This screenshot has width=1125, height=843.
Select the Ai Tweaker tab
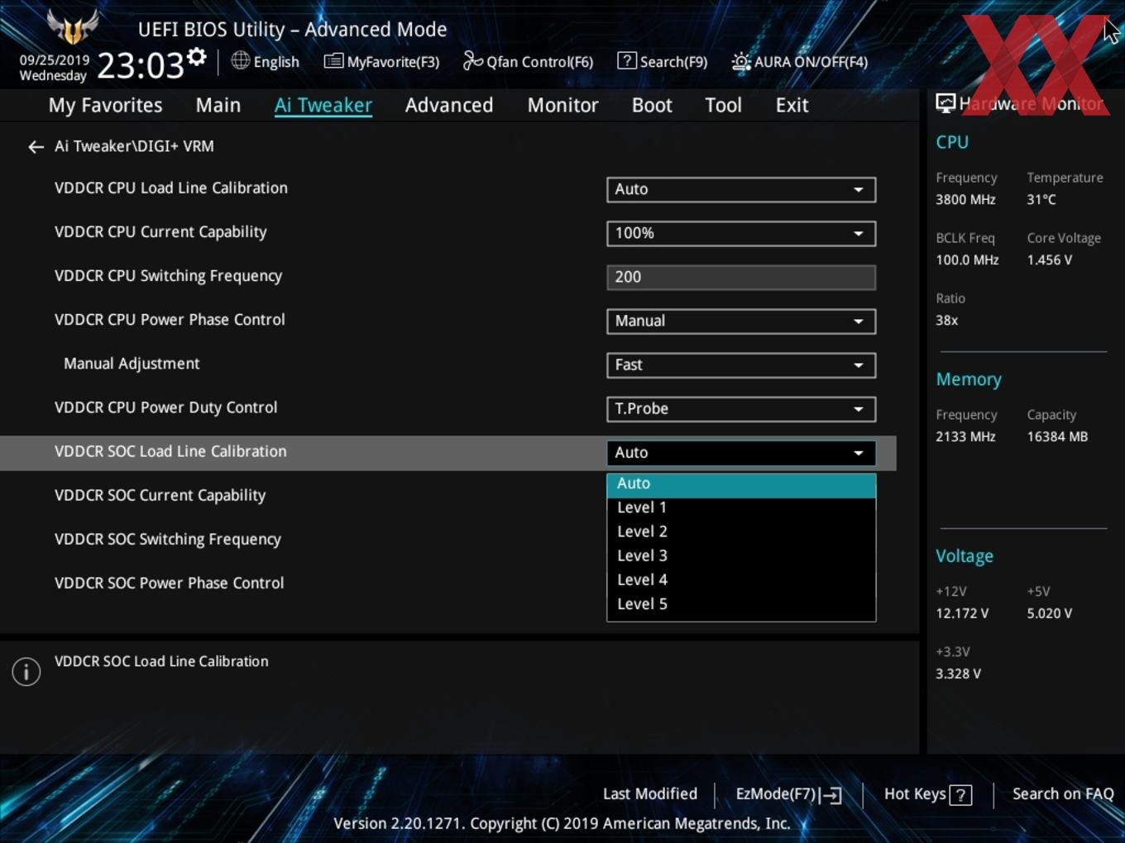(323, 105)
